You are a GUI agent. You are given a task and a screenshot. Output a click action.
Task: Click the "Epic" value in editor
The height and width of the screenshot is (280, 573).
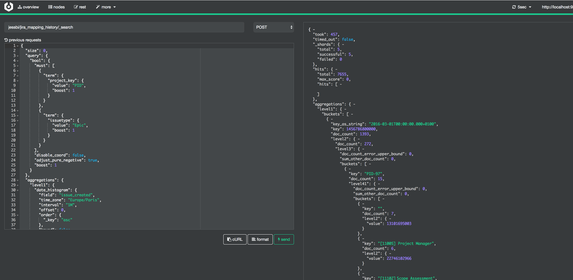coord(79,125)
